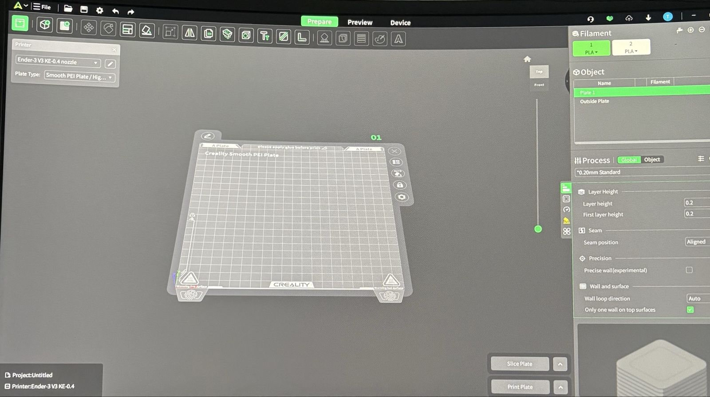Open preferences with the top gear icon
The image size is (710, 397).
pyautogui.click(x=99, y=10)
